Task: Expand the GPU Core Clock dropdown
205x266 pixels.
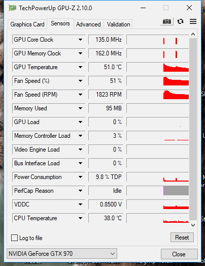Action: [x=80, y=40]
